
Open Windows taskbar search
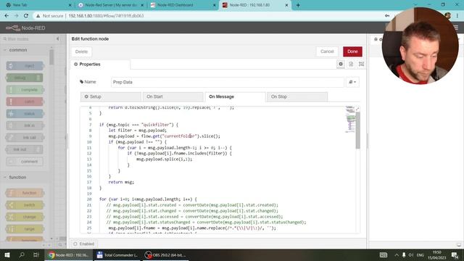point(22,254)
